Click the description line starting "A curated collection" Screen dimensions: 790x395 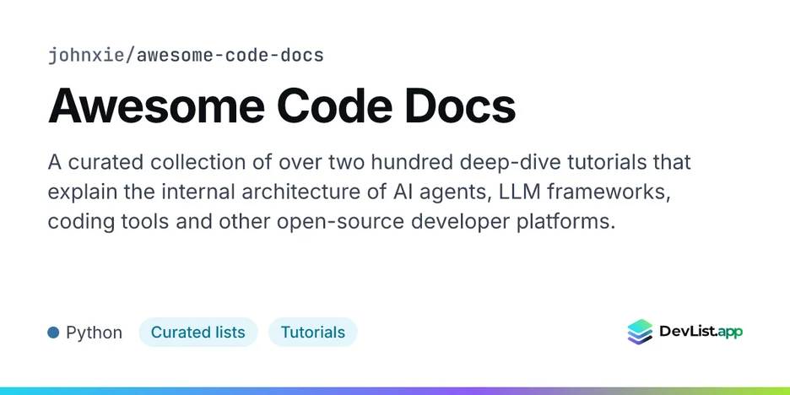[x=370, y=162]
